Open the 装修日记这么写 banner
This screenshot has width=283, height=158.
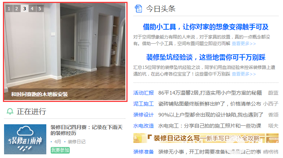pyautogui.click(x=206, y=138)
